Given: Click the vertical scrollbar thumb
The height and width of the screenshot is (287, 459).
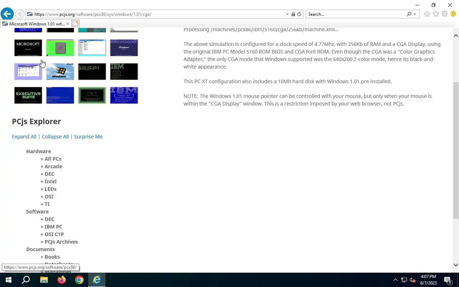Looking at the screenshot, I should tap(456, 150).
